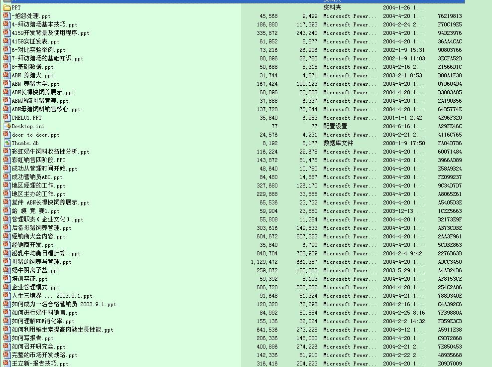Select the file 地区经理的工作.ppt

(x=38, y=185)
